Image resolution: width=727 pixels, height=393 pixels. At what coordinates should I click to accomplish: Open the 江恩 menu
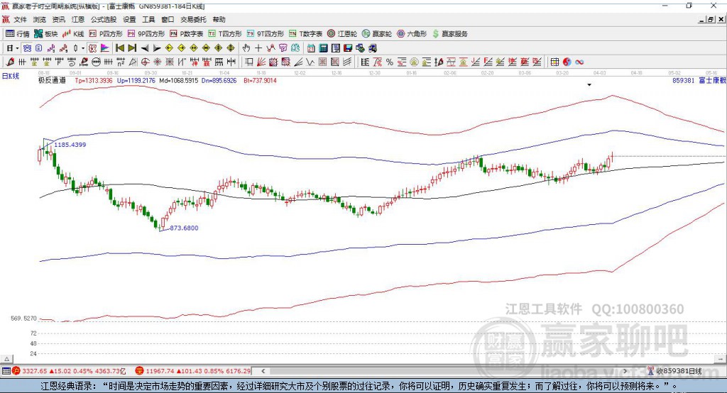pos(78,19)
